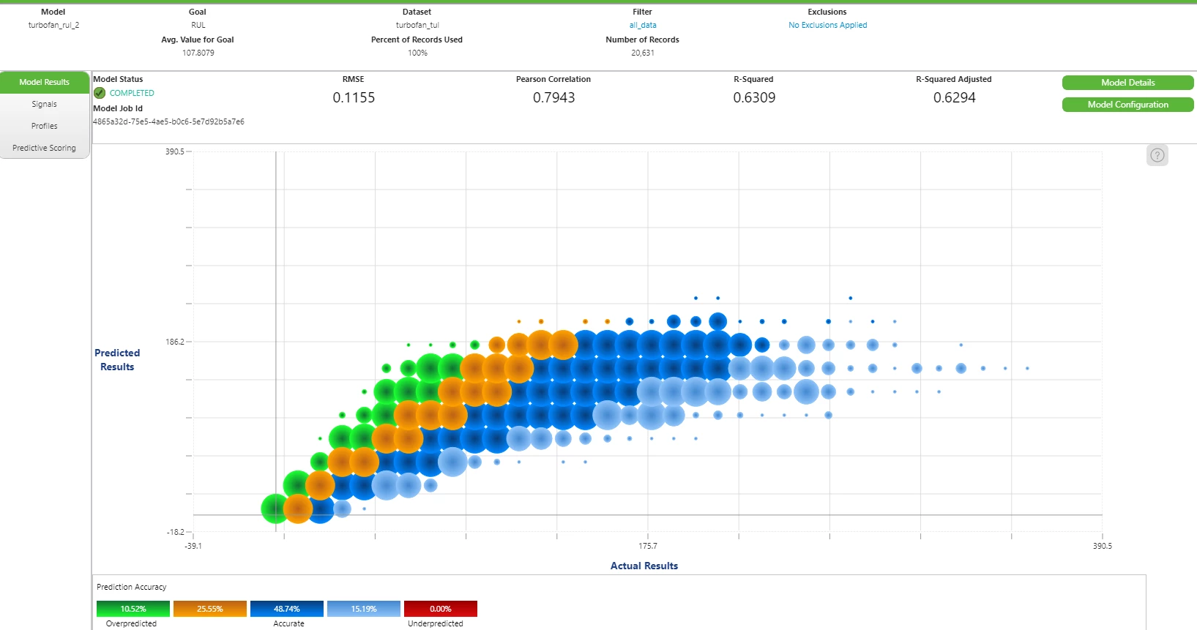Screen dimensions: 1197x630
Task: Click the R-Squared value 0.6309
Action: click(x=754, y=97)
